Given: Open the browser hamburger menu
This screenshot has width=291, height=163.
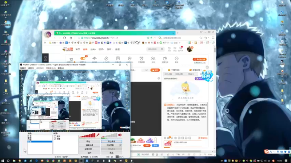Looking at the screenshot, I should coord(213,38).
